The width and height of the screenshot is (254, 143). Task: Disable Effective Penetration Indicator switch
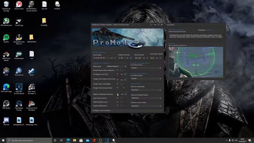pos(123,94)
